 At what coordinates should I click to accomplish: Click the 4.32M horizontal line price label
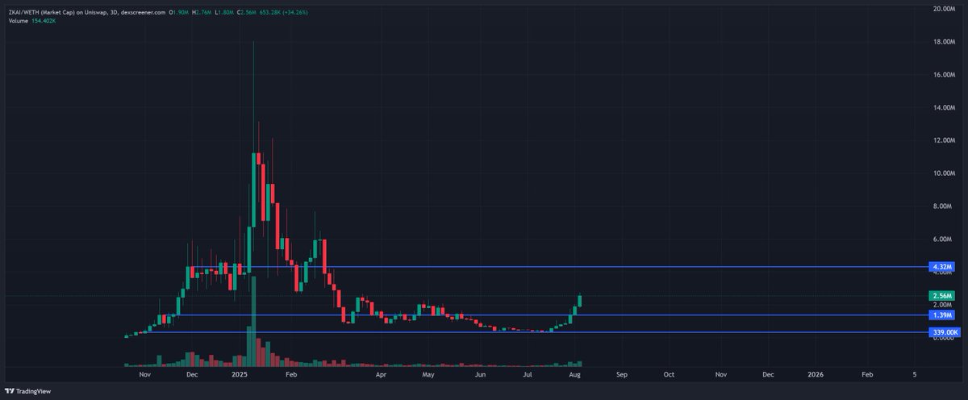942,267
